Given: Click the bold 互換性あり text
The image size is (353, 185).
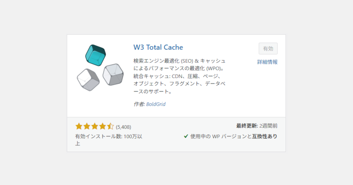Looking at the screenshot, I should [265, 136].
